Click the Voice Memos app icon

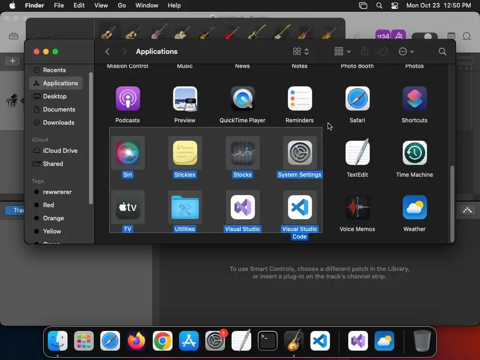[357, 207]
